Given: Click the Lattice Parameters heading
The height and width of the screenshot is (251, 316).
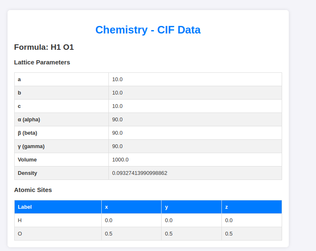Looking at the screenshot, I should (42, 62).
